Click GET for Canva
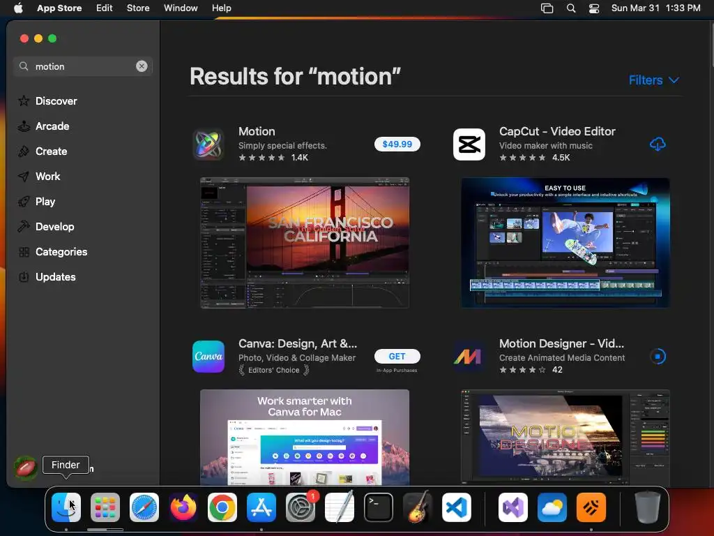Screen dimensions: 714x536 397,357
